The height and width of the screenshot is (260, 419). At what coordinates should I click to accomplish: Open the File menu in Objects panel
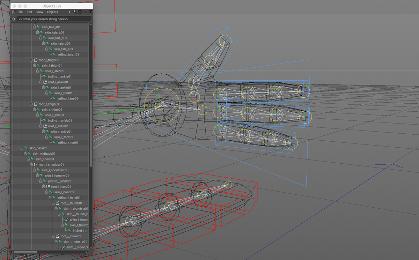click(x=20, y=12)
